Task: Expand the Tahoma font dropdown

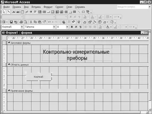Action: [x=54, y=27]
